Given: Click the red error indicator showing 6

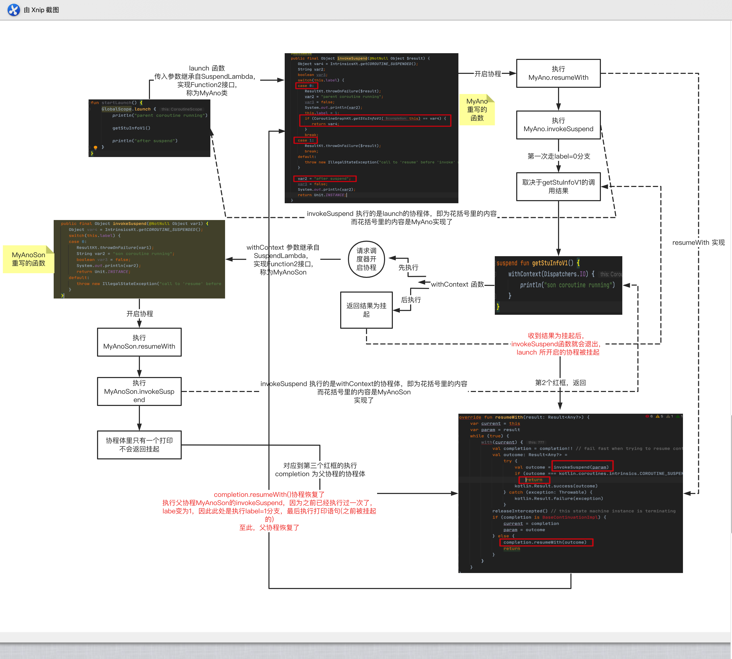Looking at the screenshot, I should tap(649, 417).
